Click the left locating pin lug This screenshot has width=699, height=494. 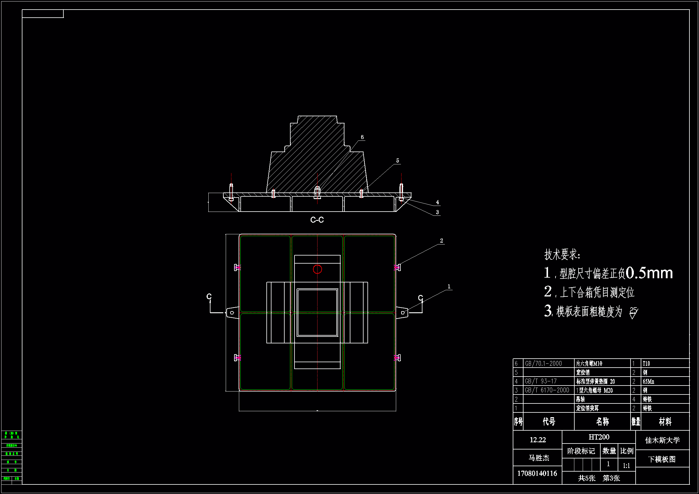tap(233, 313)
